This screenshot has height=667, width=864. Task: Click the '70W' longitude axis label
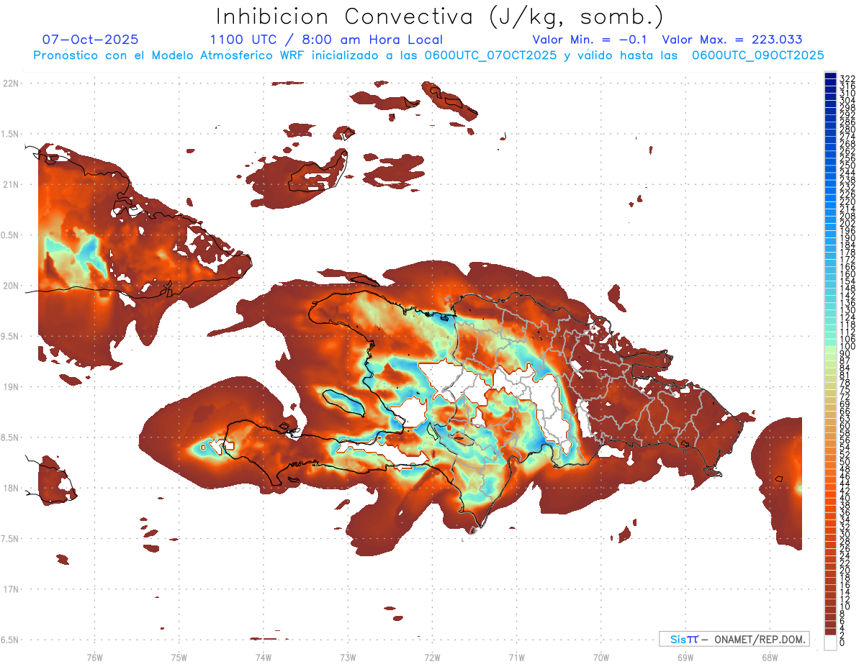point(600,657)
